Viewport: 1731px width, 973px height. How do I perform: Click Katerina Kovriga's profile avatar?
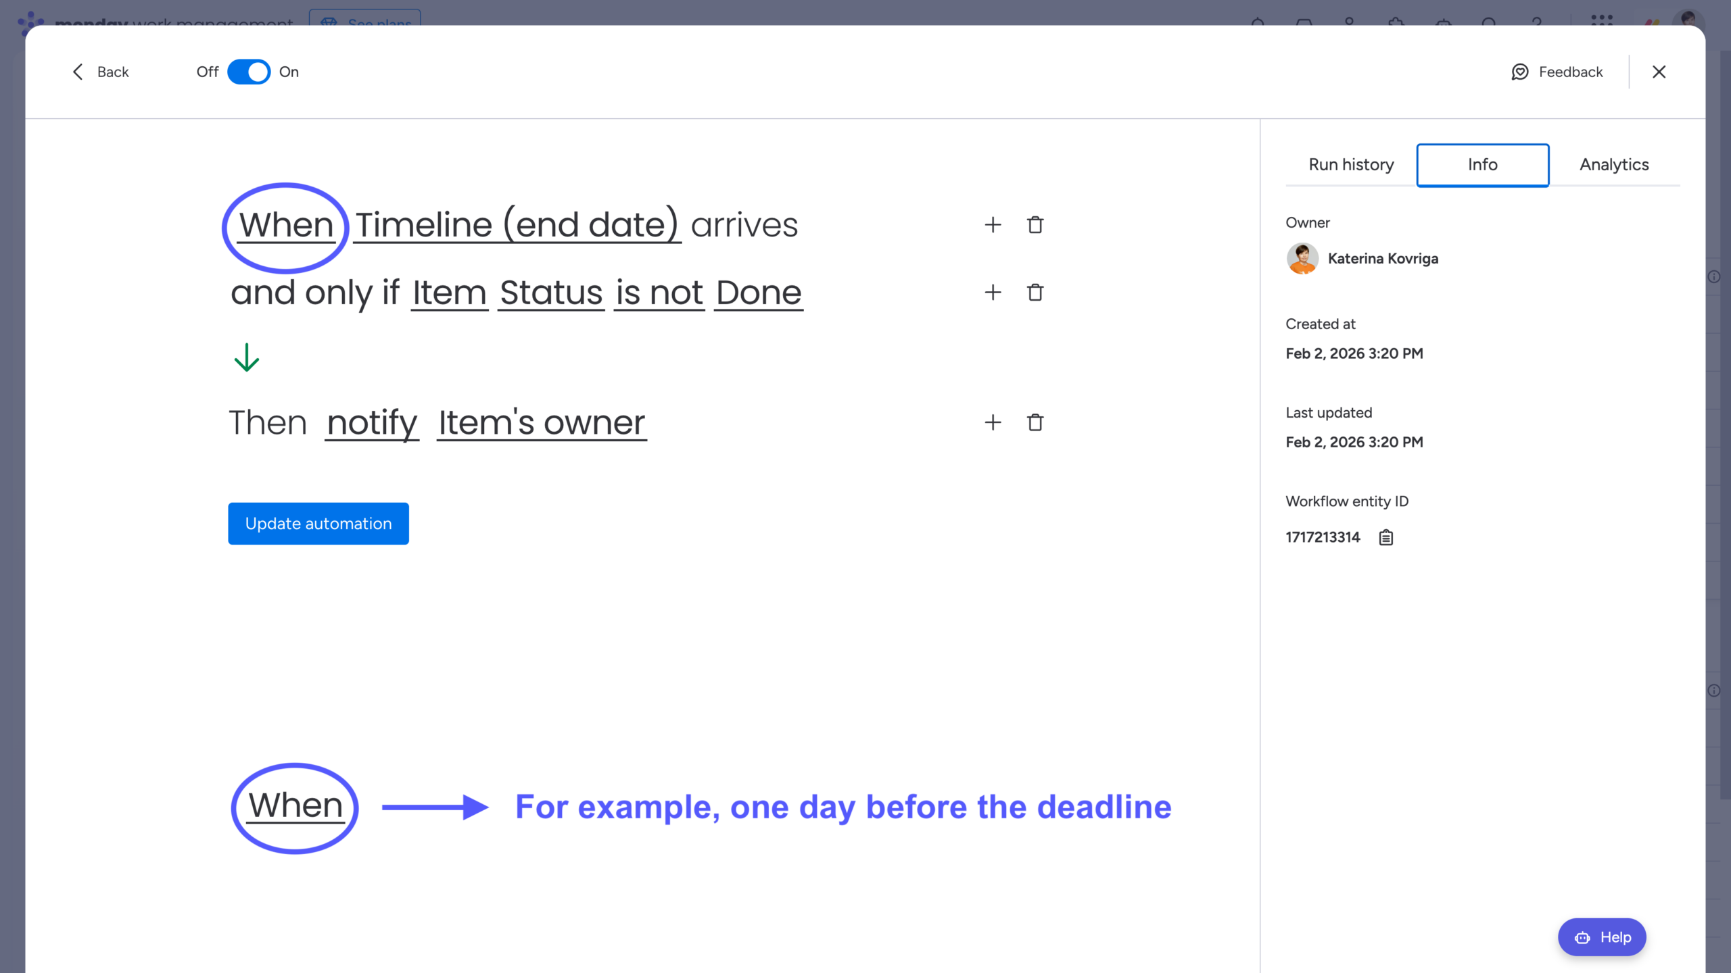click(1302, 258)
